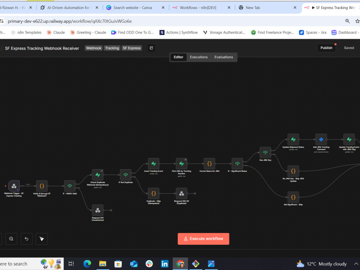Select the IF - Significant Status node

(237, 164)
